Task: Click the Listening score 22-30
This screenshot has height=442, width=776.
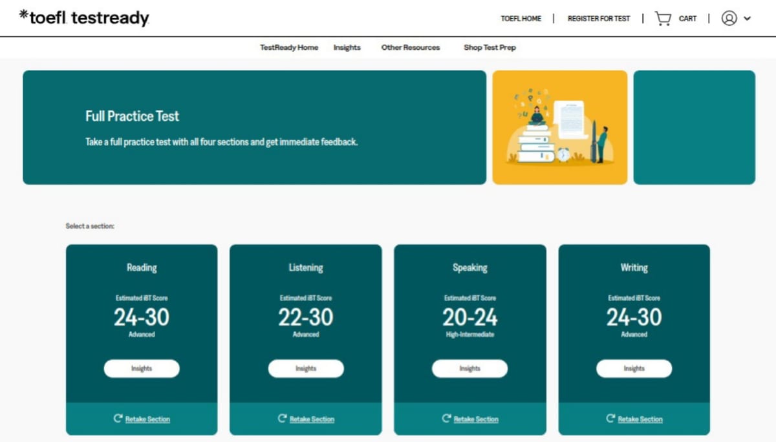Action: point(306,317)
